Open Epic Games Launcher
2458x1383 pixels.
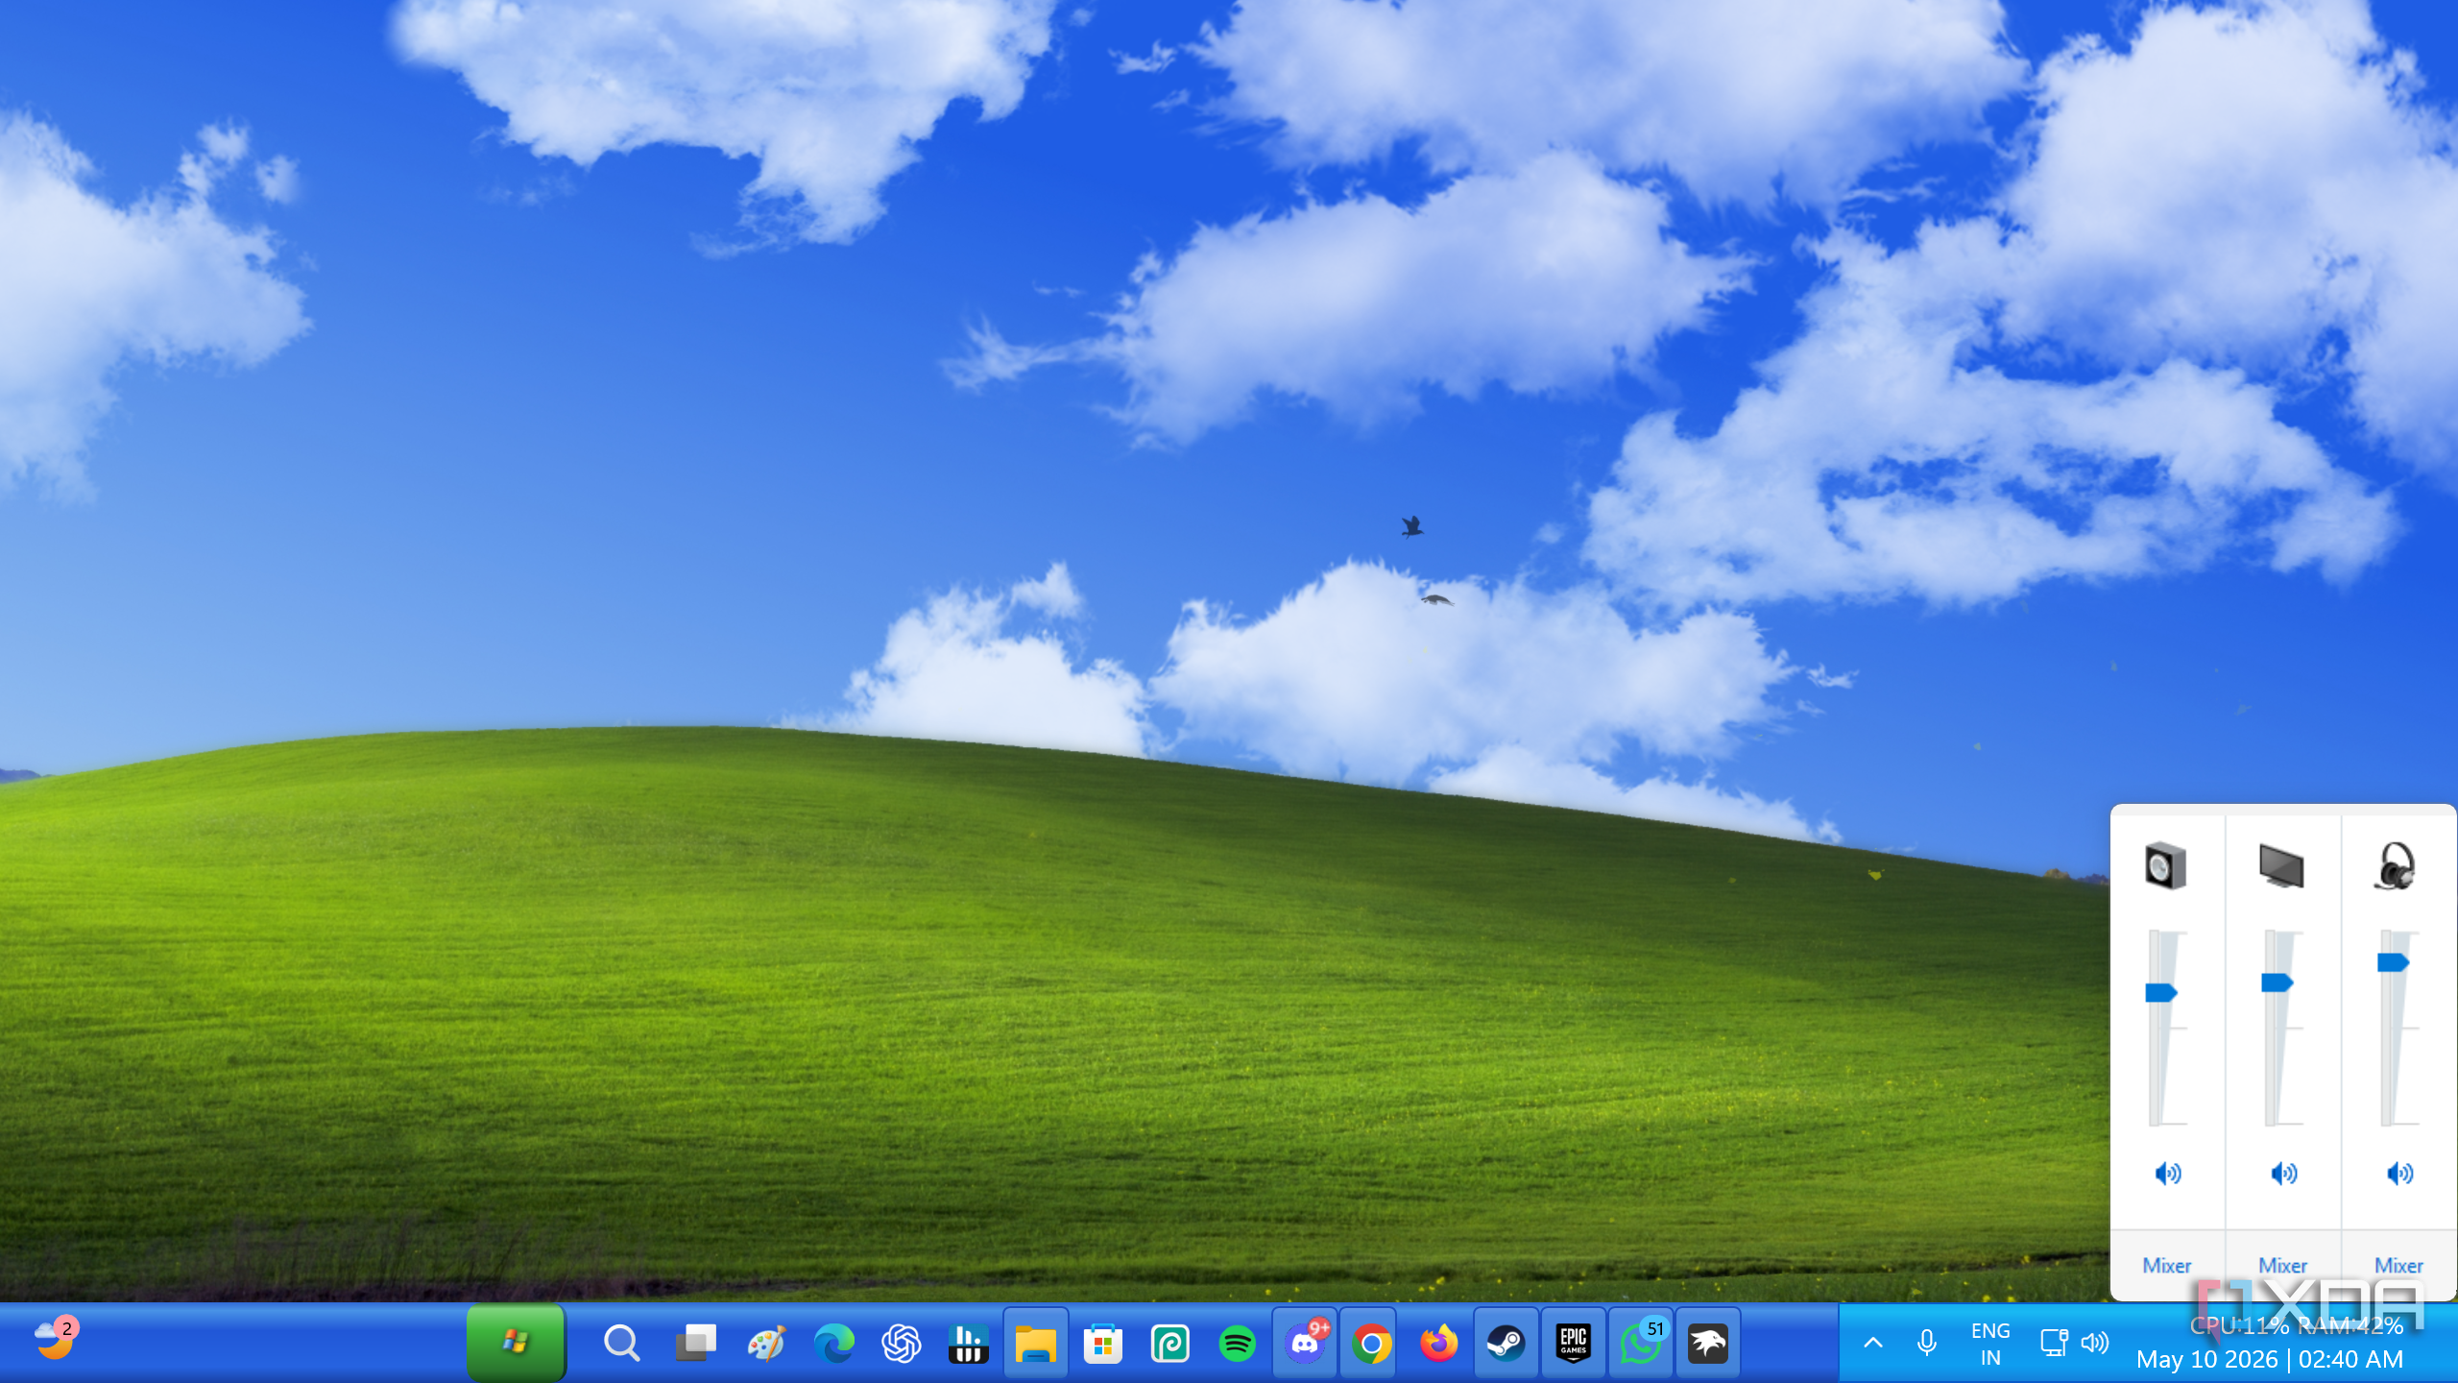coord(1573,1343)
